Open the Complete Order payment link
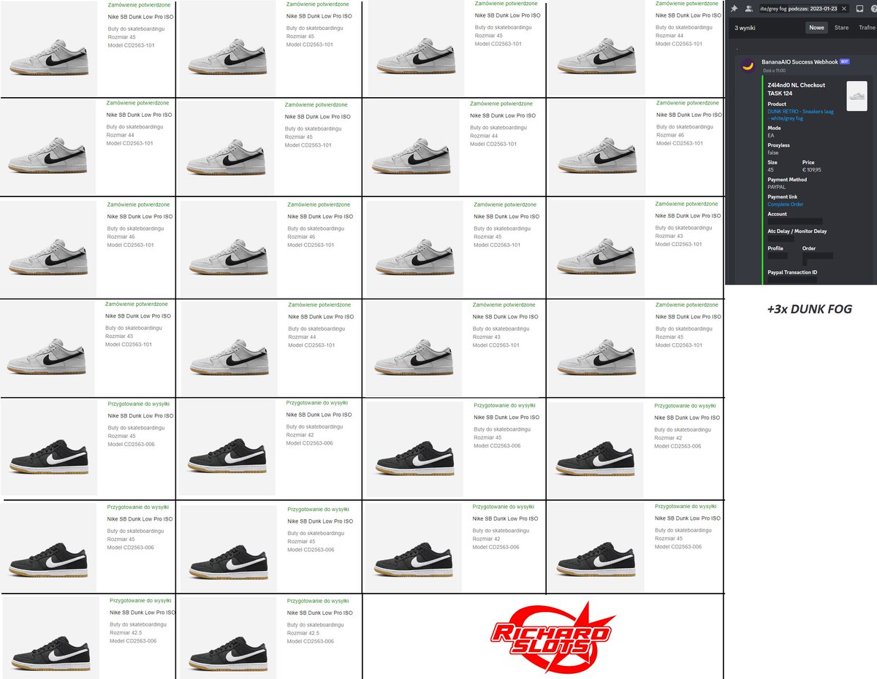 785,204
